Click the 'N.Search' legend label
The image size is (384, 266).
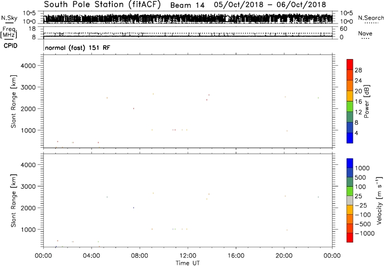click(371, 18)
